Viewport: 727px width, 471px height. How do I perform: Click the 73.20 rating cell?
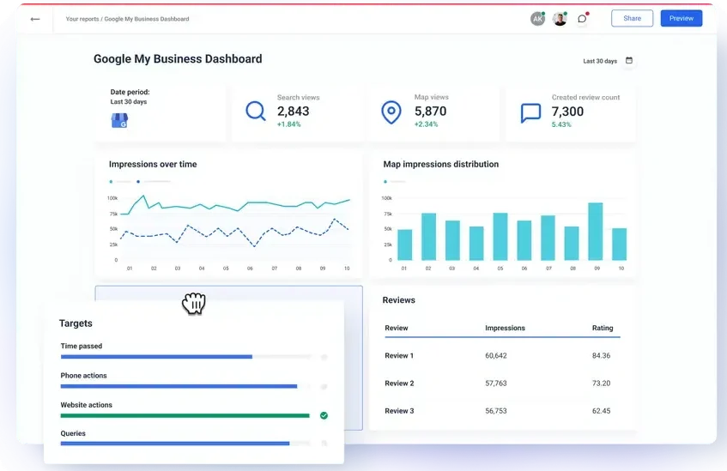point(602,383)
